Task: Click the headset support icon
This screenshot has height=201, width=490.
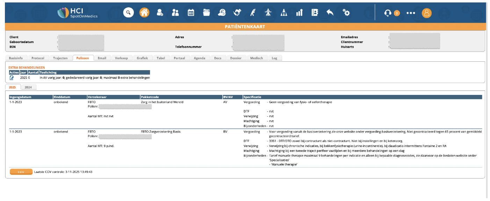Action: [x=388, y=13]
